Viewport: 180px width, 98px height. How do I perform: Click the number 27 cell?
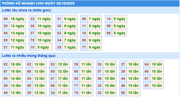(x=123, y=64)
